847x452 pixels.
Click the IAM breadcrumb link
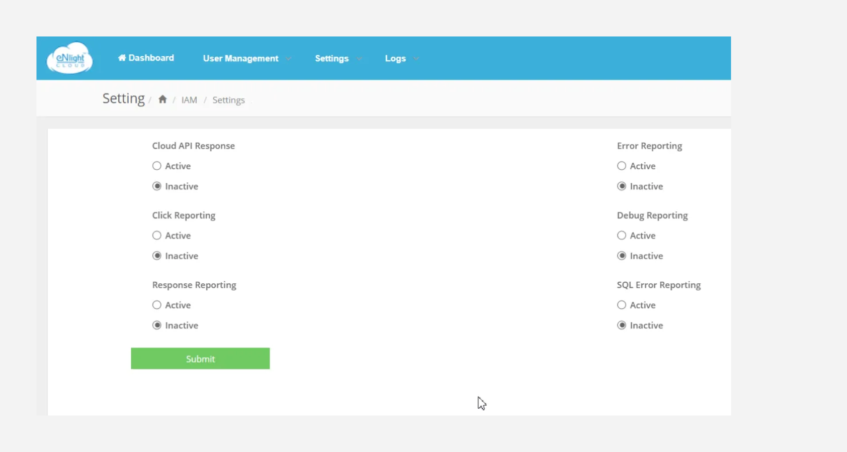pos(189,100)
